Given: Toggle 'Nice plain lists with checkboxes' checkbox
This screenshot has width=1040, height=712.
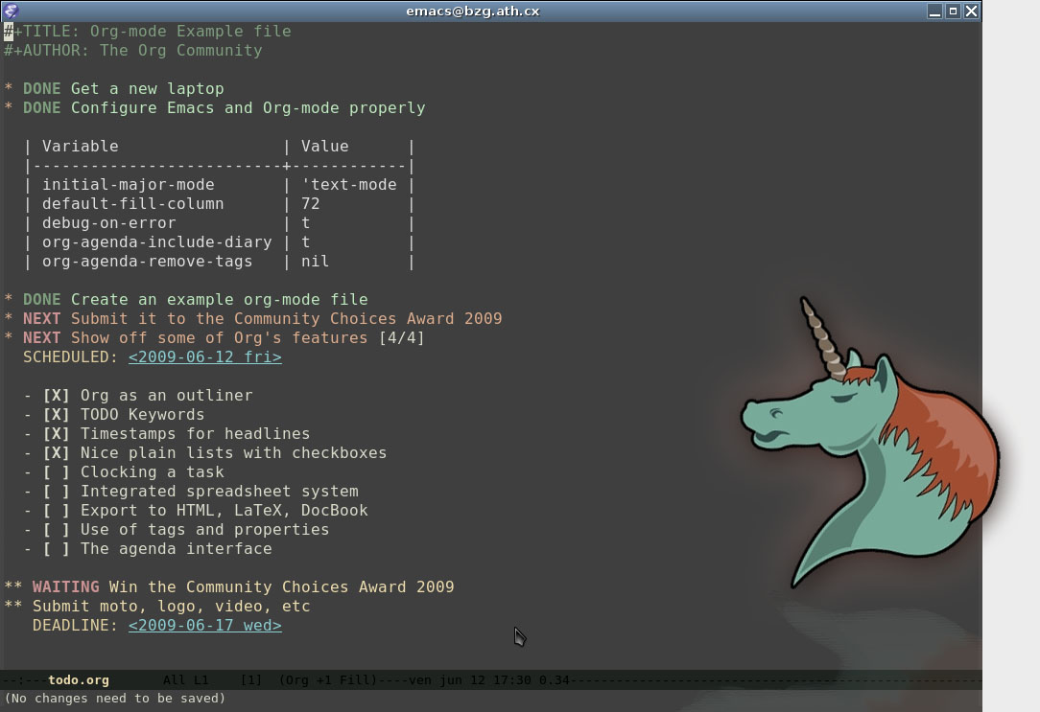Looking at the screenshot, I should pos(57,453).
